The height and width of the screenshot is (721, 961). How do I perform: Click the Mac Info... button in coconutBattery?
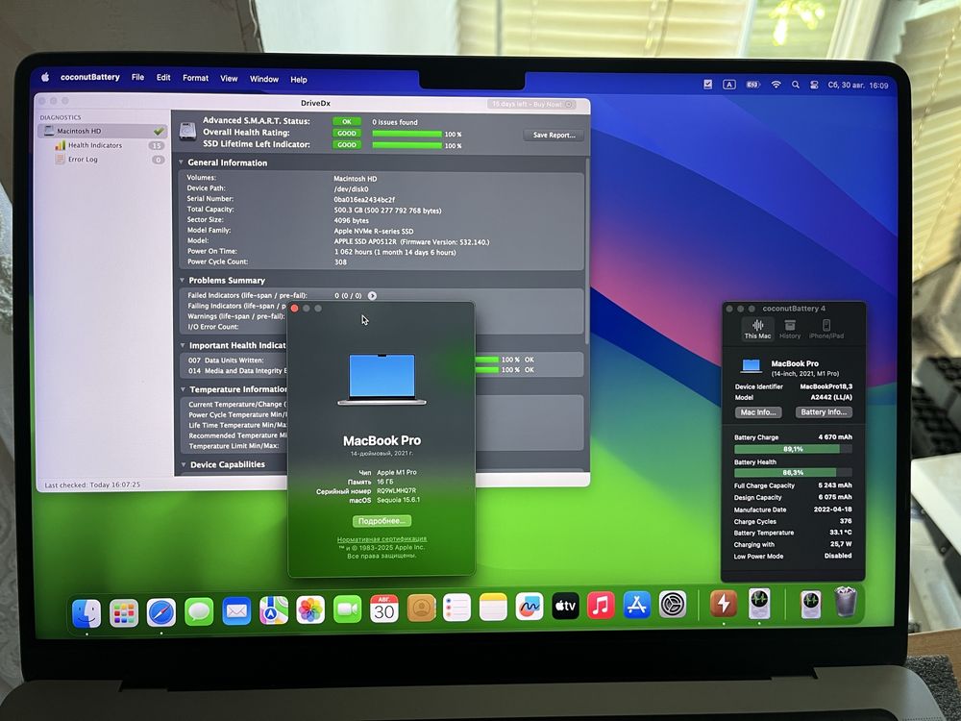pyautogui.click(x=758, y=412)
